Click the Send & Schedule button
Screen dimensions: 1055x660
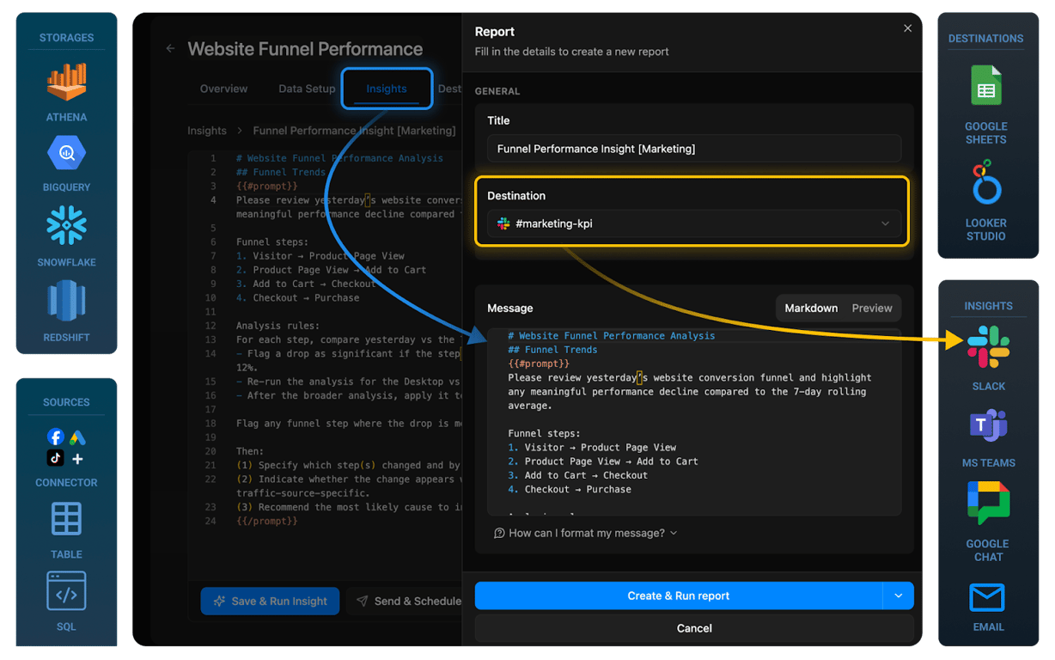409,601
